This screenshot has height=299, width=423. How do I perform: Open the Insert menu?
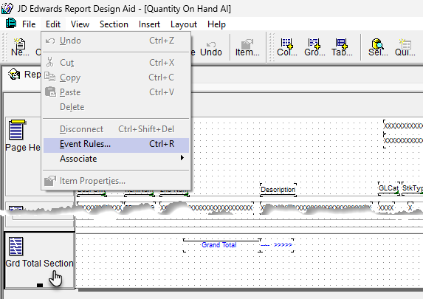[x=149, y=24]
